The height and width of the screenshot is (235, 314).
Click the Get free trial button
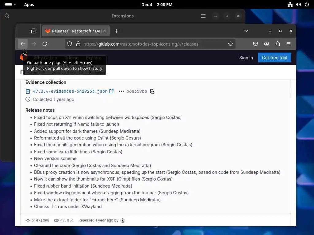(274, 58)
